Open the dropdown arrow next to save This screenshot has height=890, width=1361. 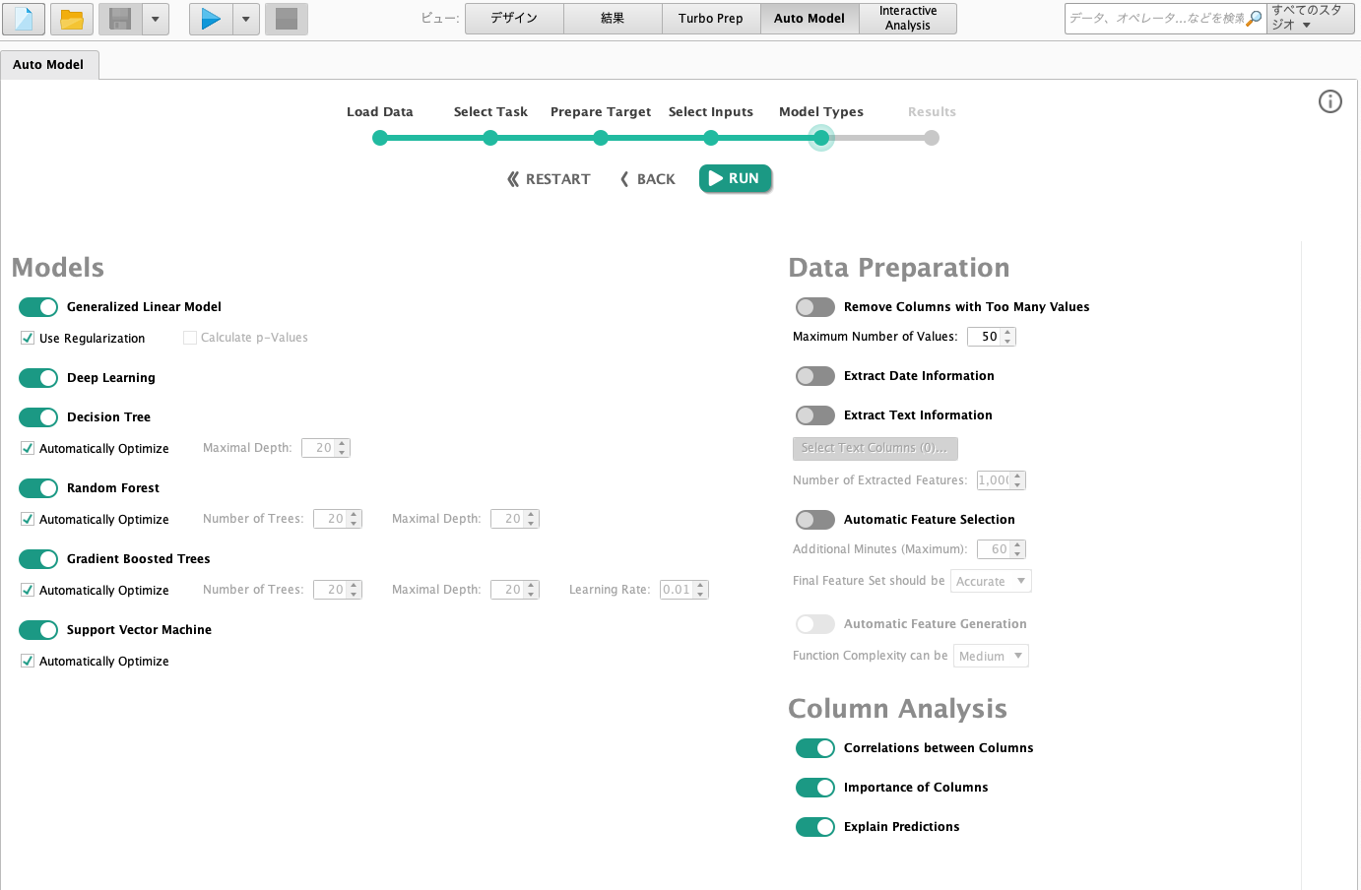pyautogui.click(x=156, y=19)
